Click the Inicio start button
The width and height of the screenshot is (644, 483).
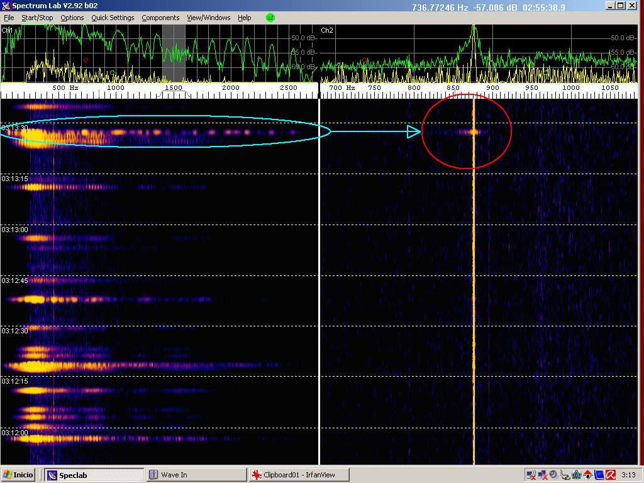click(x=18, y=475)
